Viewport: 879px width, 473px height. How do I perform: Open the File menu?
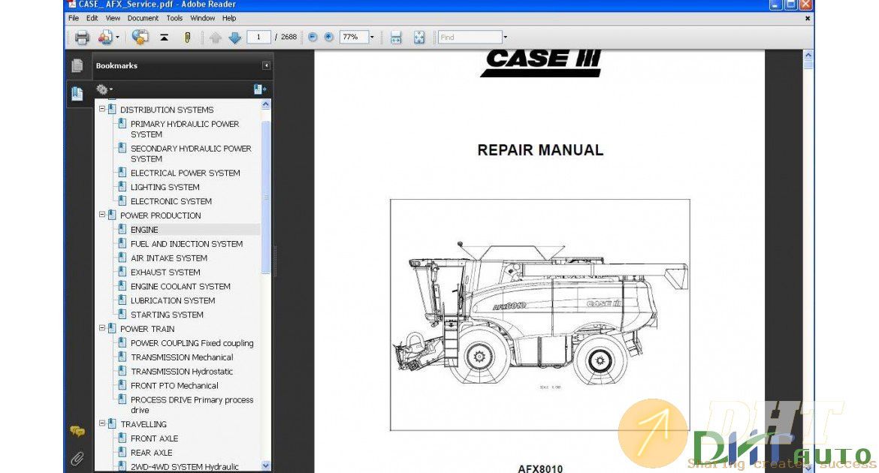pyautogui.click(x=74, y=18)
